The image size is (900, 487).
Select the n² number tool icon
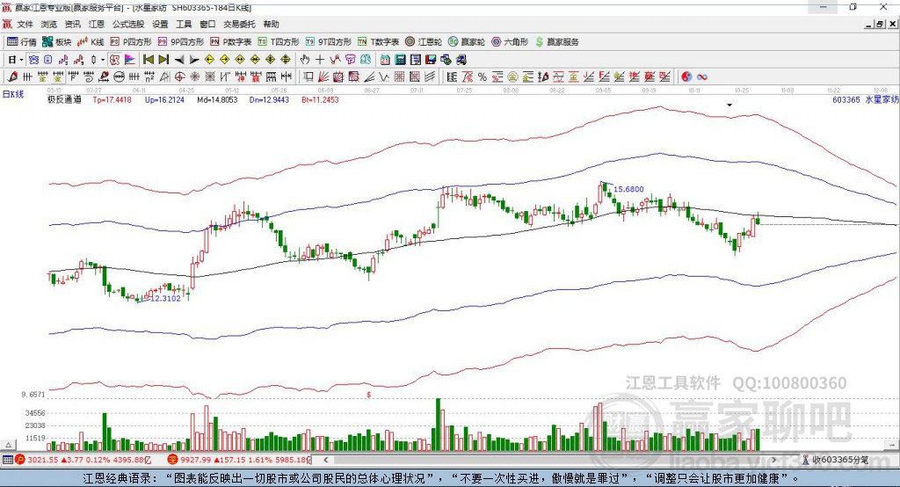(x=149, y=77)
